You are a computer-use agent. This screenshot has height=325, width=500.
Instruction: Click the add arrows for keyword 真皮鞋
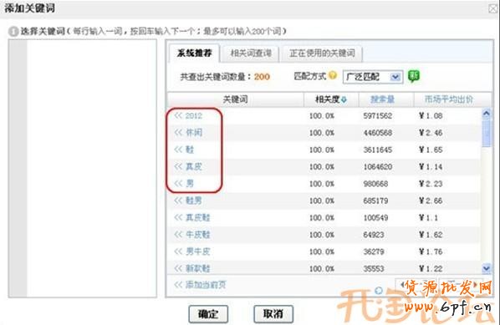178,217
